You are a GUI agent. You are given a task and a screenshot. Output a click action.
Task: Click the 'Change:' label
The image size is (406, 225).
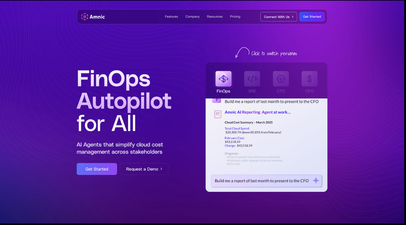230,146
